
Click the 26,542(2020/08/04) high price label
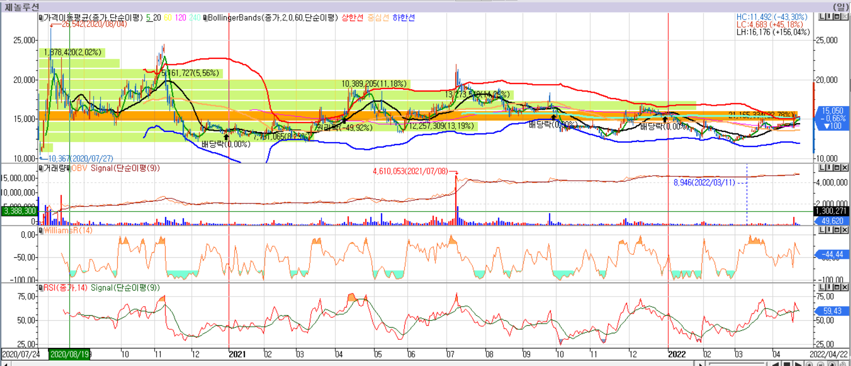[94, 24]
